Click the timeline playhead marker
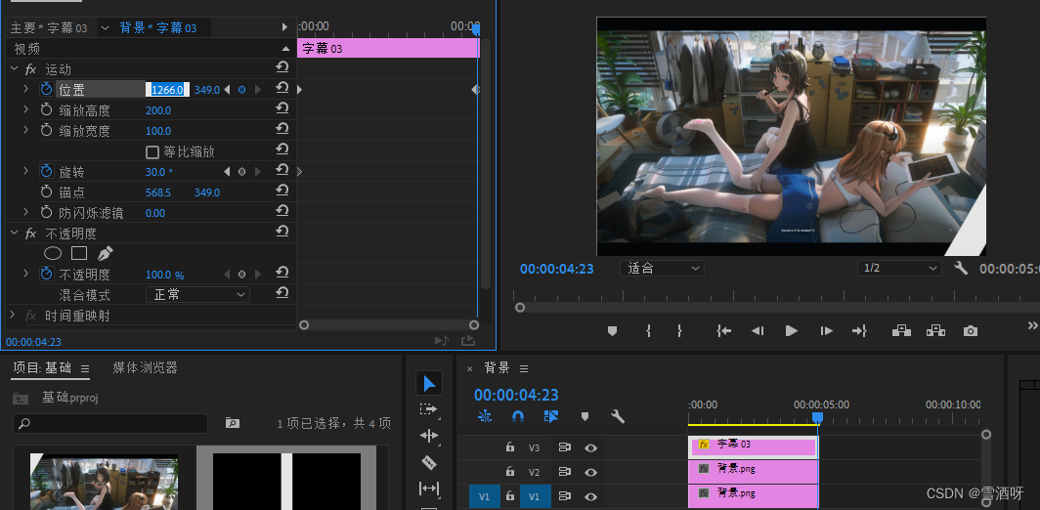 coord(818,417)
